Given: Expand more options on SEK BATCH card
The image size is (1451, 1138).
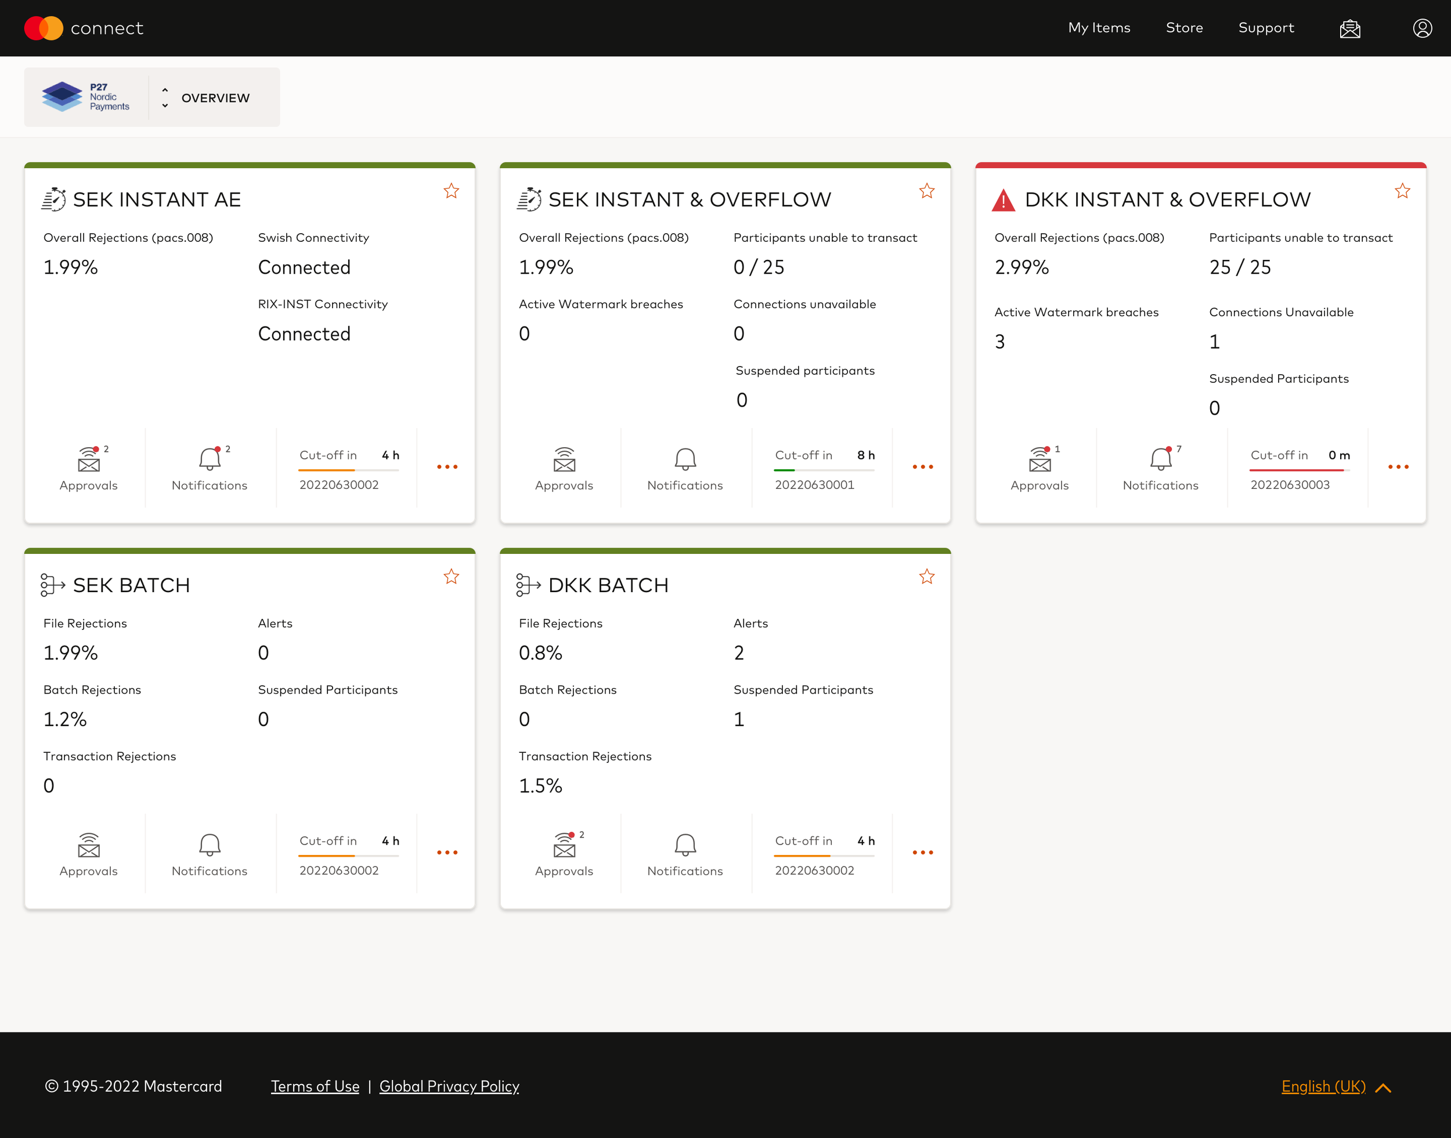Looking at the screenshot, I should coord(447,853).
